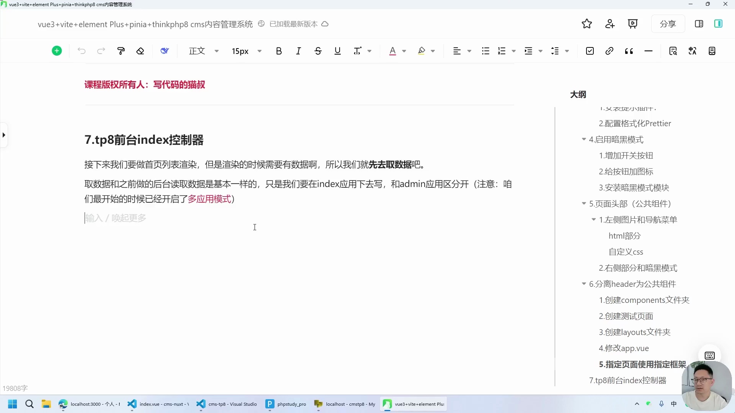This screenshot has width=735, height=413.
Task: Collapse the 4.启用暗黑模式 outline section
Action: pyautogui.click(x=583, y=139)
